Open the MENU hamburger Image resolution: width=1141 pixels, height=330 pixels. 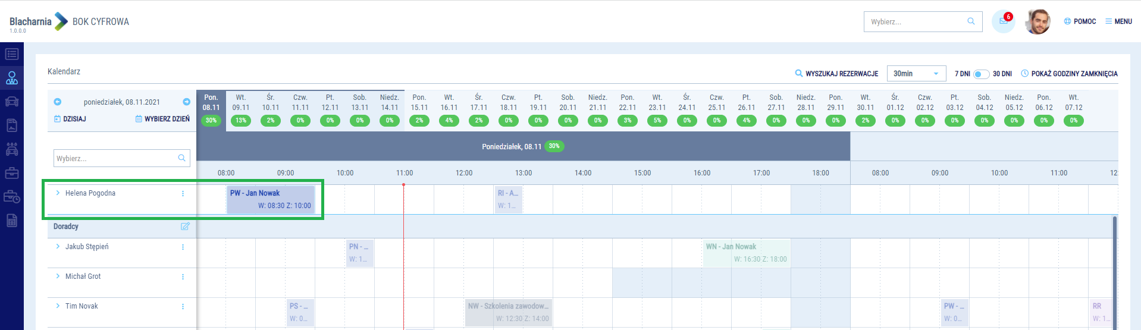click(1118, 21)
